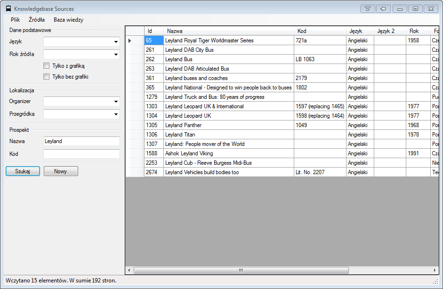Select the Leyland Titan cell
Viewport: 443px width, 289px height.
click(x=229, y=135)
